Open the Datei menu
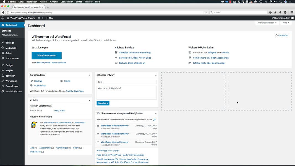 (21, 2)
